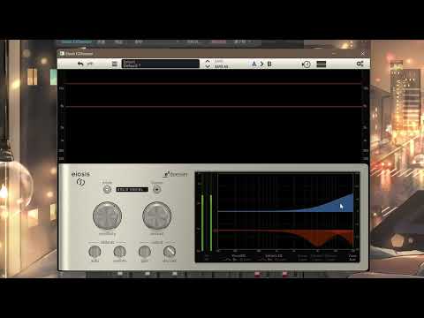The height and width of the screenshot is (318, 424).
Task: Redo the change using the forward arrow
Action: [90, 64]
